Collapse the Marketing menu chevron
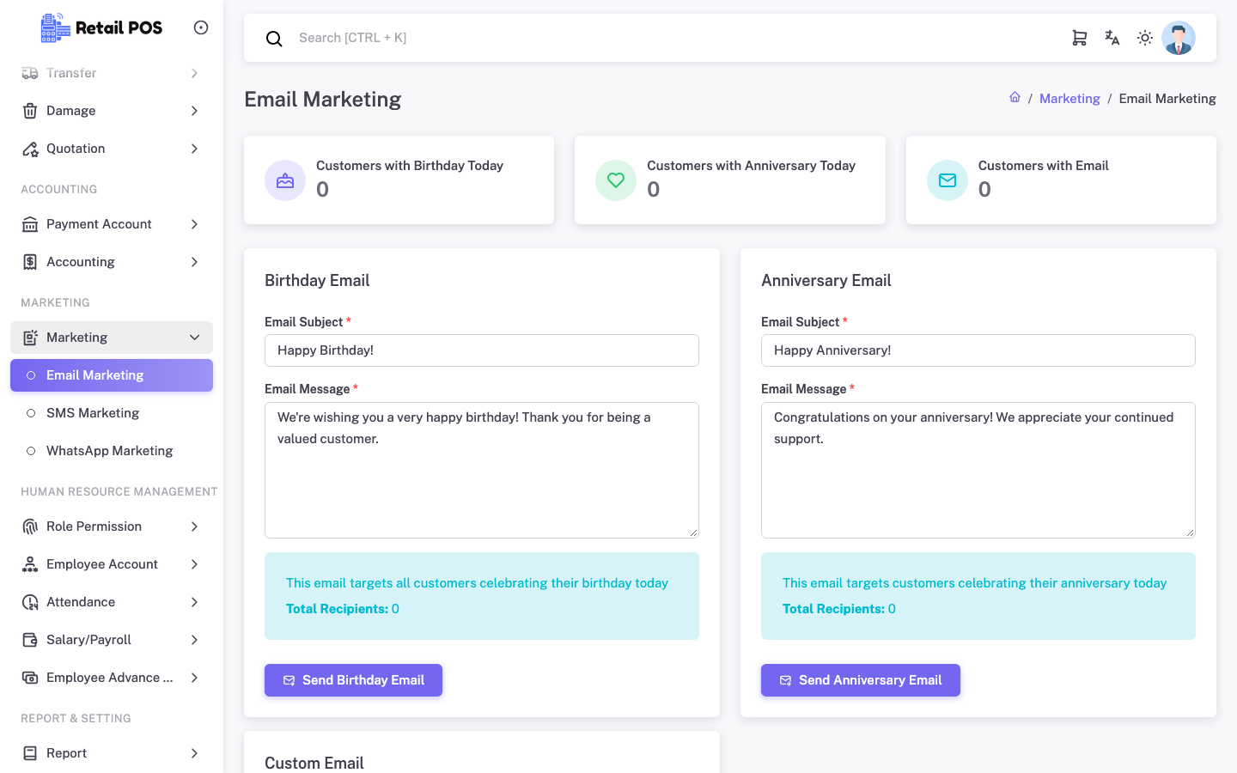1237x773 pixels. [x=195, y=338]
